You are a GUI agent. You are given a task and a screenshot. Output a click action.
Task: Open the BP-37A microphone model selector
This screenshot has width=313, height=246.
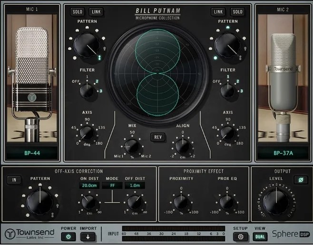pos(283,153)
